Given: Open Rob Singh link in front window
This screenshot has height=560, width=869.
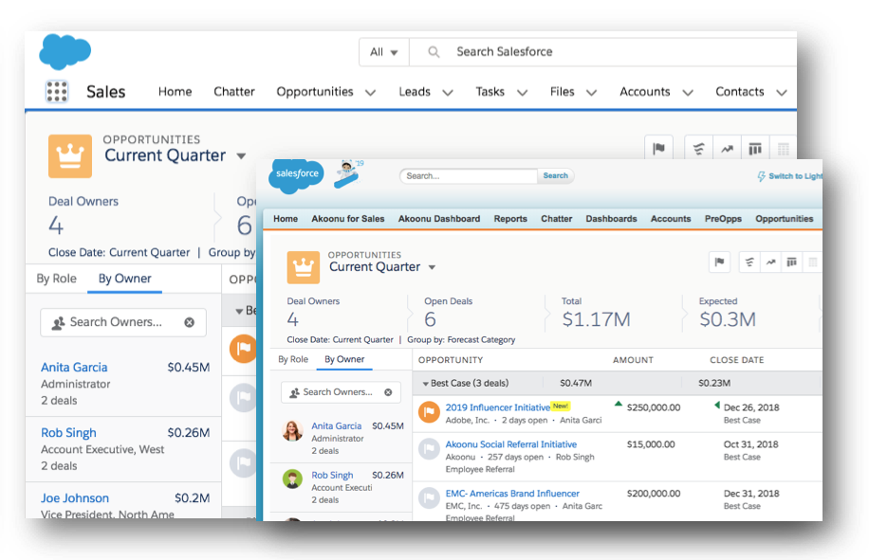Looking at the screenshot, I should [332, 476].
